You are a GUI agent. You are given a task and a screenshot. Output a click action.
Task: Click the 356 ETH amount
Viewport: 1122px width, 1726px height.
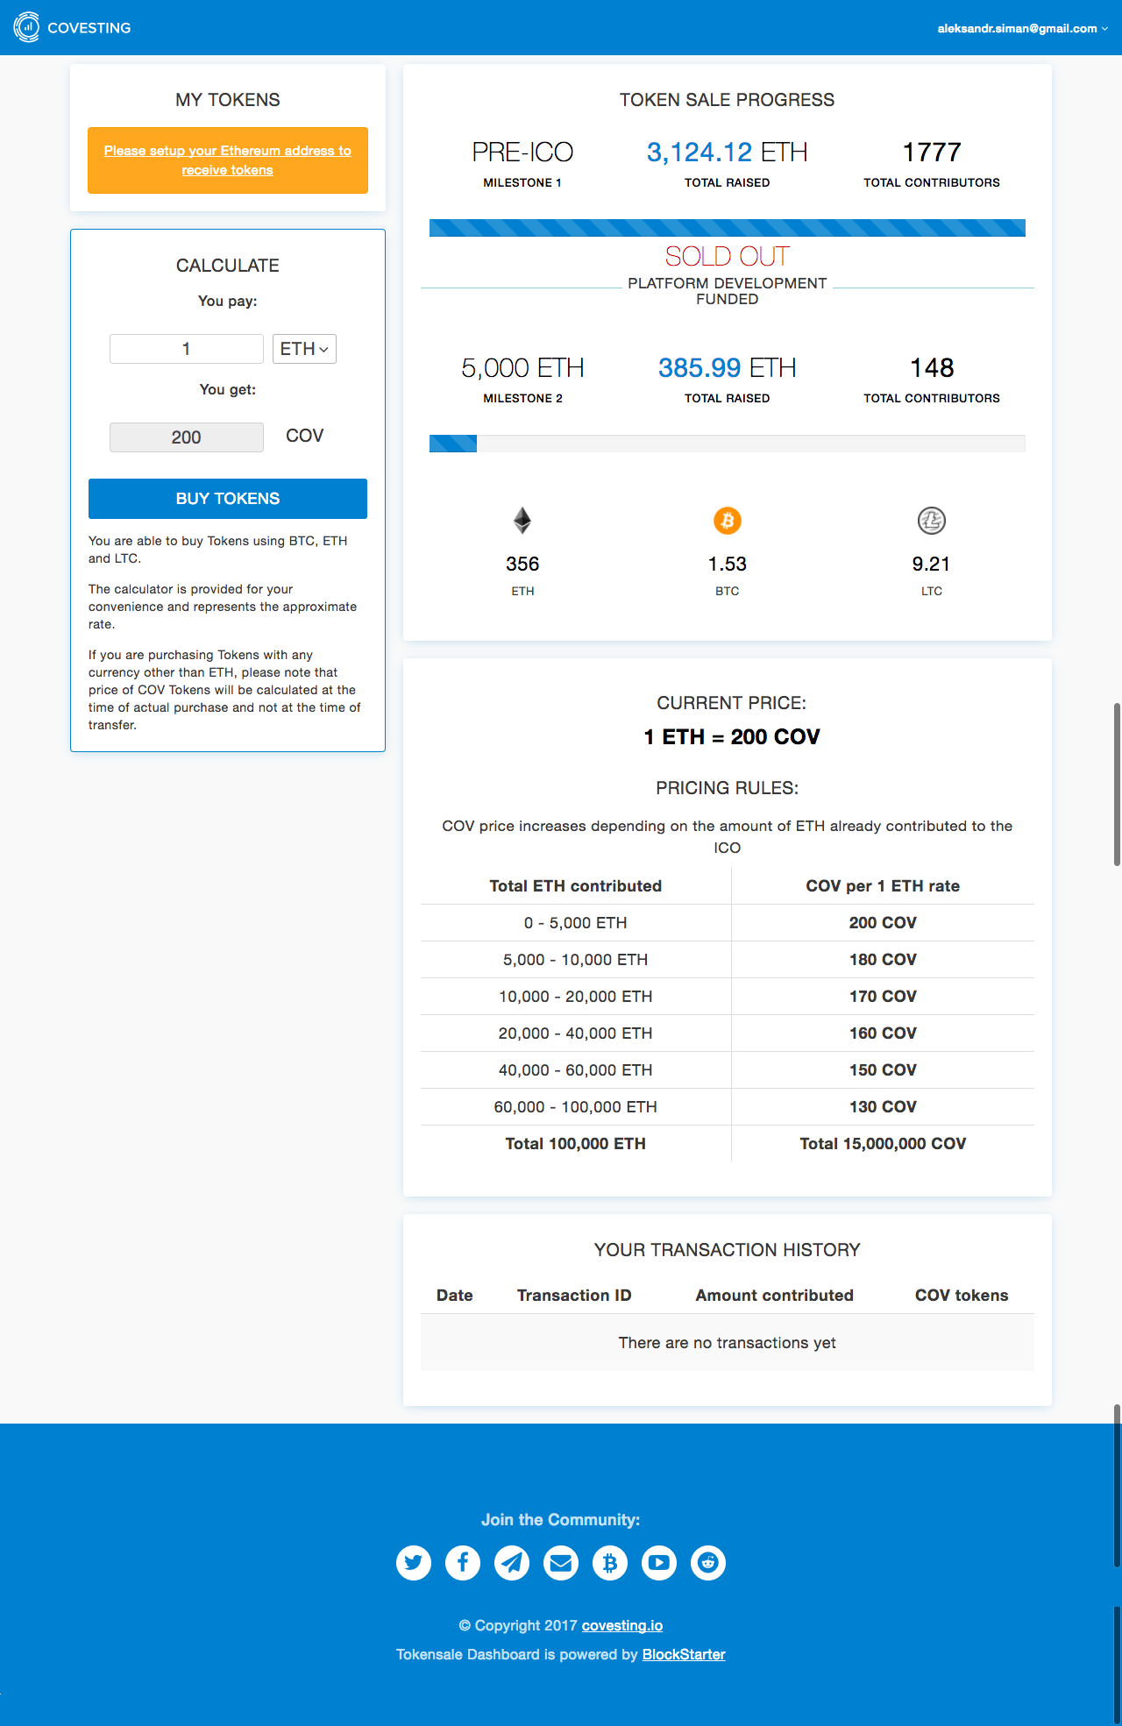[x=522, y=564]
